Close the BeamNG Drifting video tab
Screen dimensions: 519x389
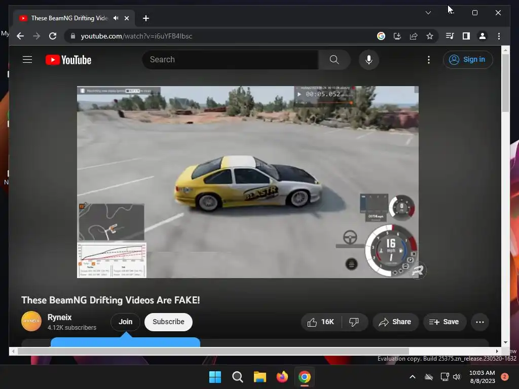click(126, 18)
